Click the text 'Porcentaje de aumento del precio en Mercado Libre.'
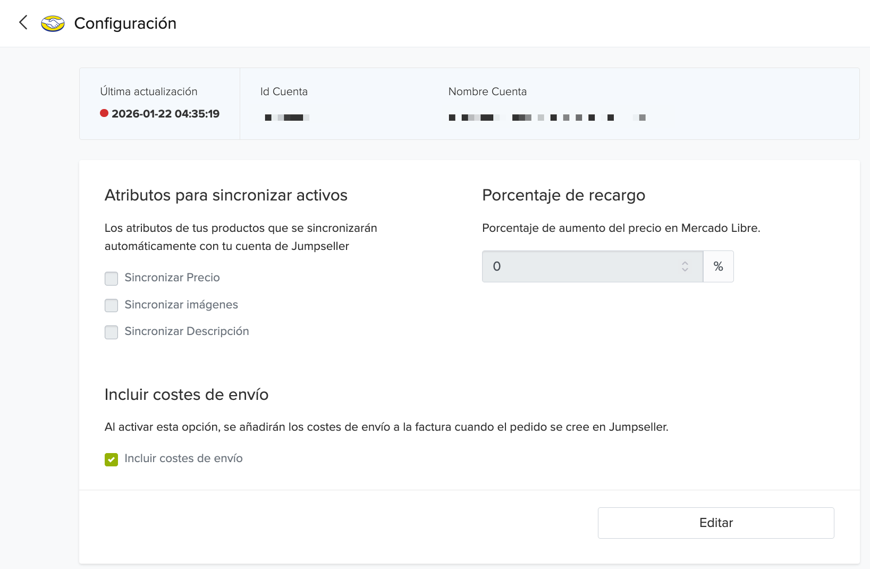 [x=621, y=228]
